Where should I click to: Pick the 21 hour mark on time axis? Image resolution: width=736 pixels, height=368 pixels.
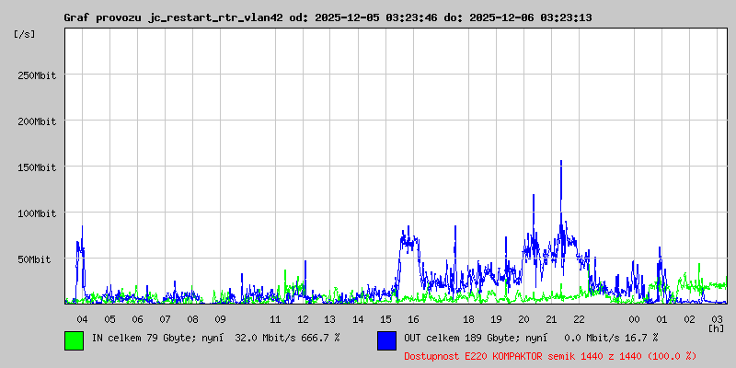coord(551,319)
